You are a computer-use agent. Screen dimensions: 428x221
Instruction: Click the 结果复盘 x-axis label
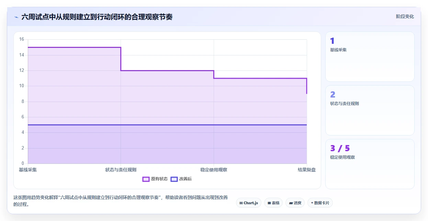(x=307, y=170)
